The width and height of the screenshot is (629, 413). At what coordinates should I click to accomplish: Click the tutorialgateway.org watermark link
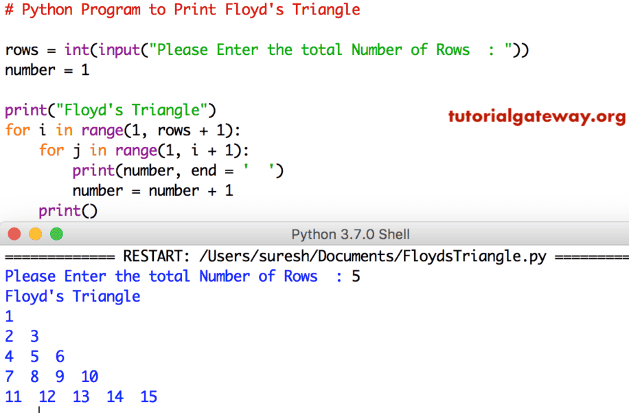coord(536,118)
